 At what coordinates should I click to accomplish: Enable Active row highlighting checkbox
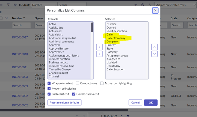pyautogui.click(x=102, y=83)
